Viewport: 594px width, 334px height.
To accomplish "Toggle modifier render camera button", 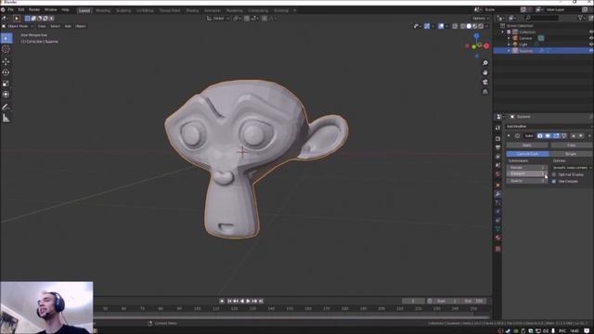I will [x=540, y=135].
